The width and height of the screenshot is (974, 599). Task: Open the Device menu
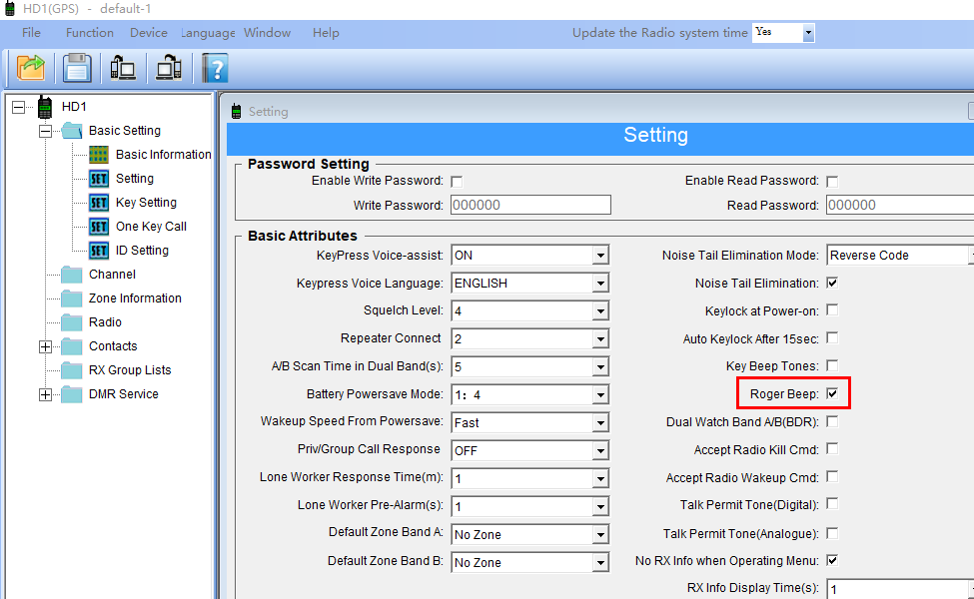click(149, 33)
